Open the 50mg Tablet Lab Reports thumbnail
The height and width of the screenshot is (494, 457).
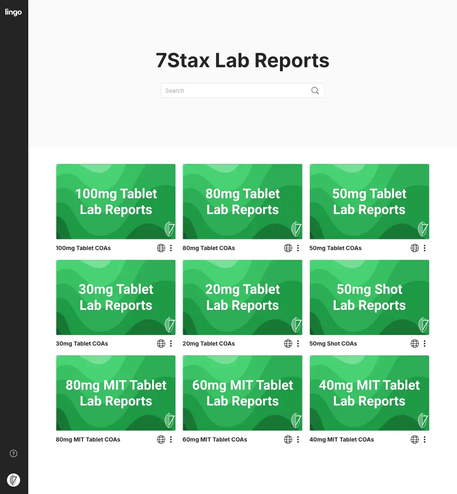click(x=369, y=202)
